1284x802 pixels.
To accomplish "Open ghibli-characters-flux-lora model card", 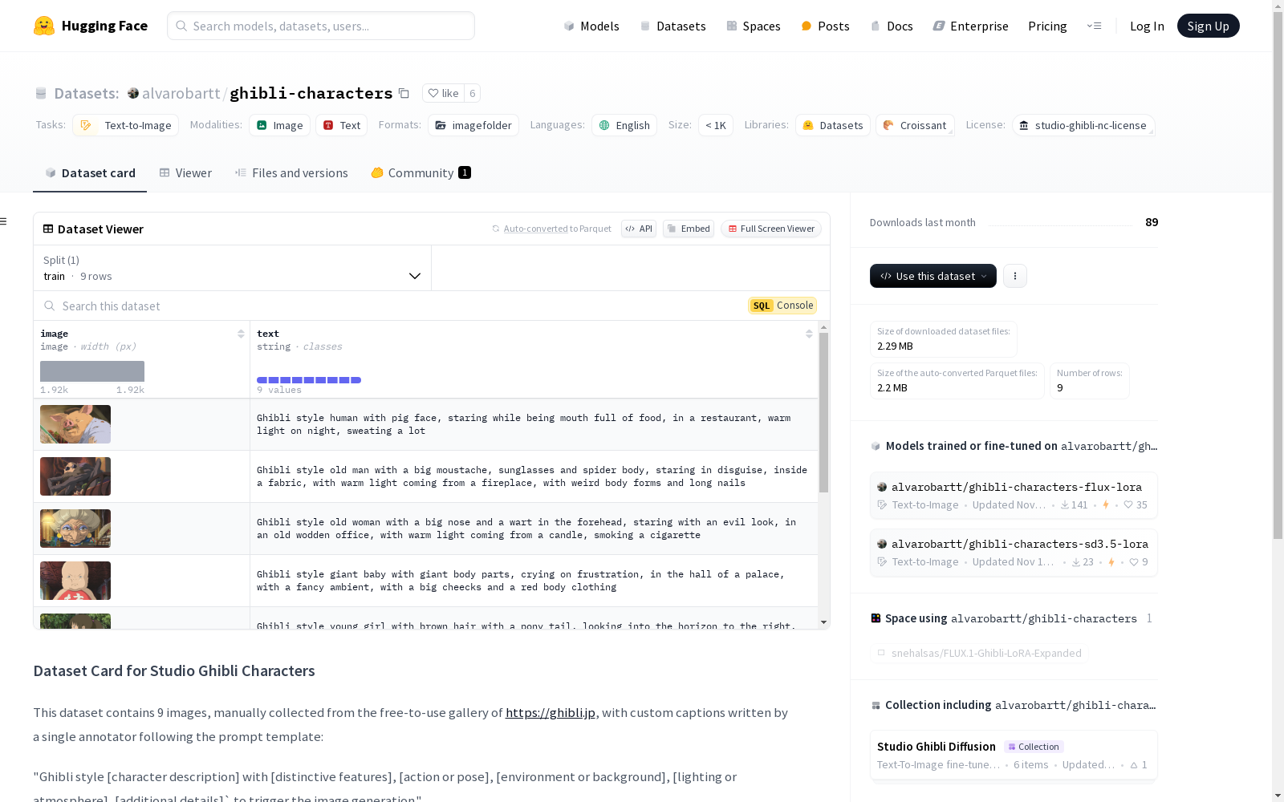I will point(1014,495).
